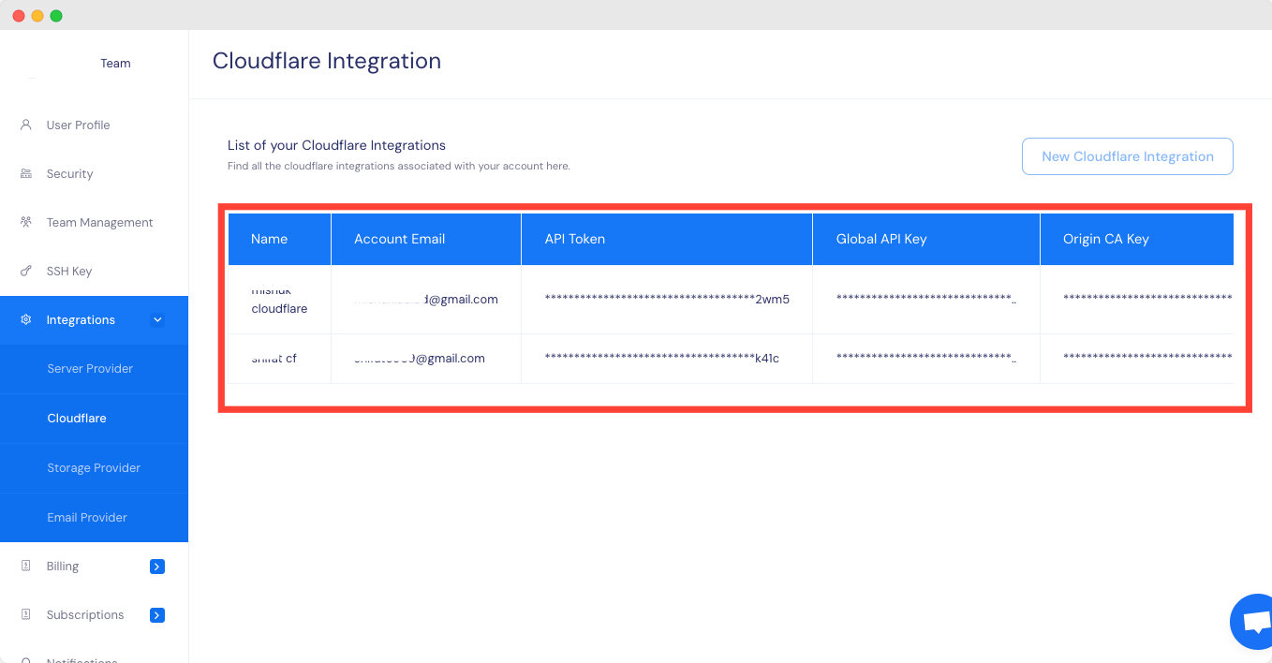Expand the Billing submenu arrow
This screenshot has width=1272, height=663.
(x=157, y=567)
